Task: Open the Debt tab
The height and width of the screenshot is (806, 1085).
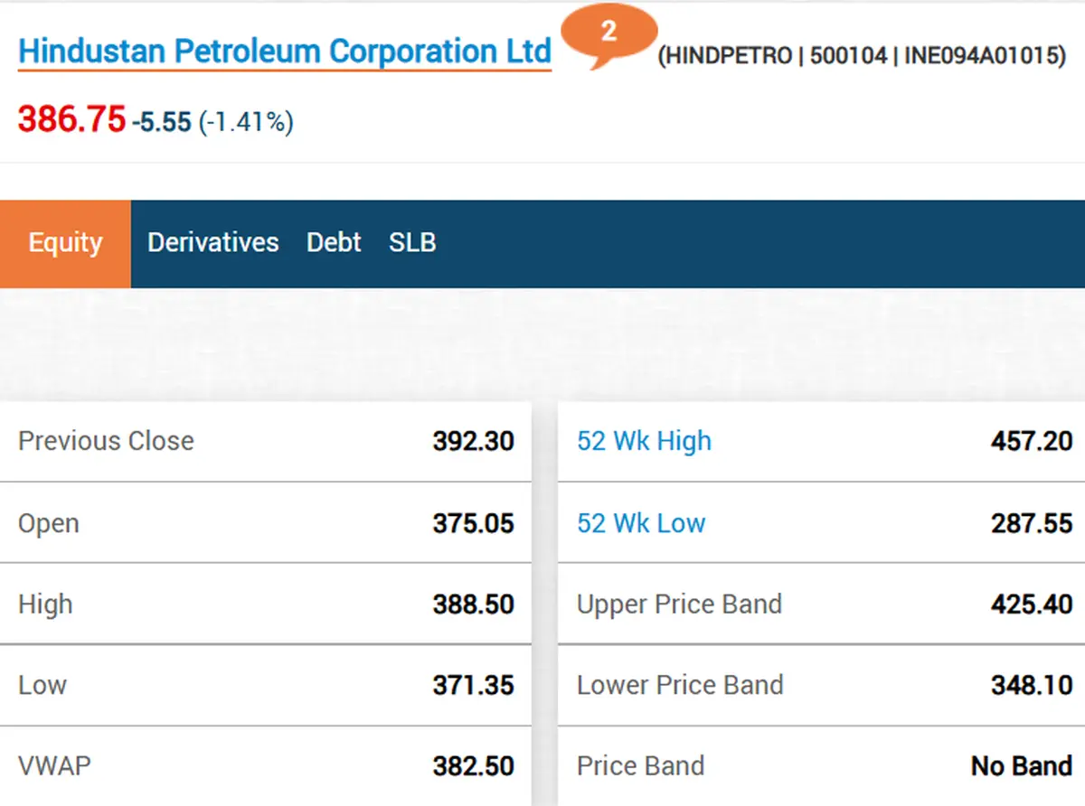Action: [x=334, y=243]
